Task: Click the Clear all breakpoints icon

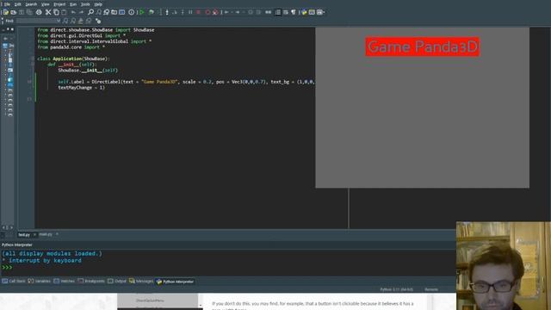Action: (x=215, y=12)
